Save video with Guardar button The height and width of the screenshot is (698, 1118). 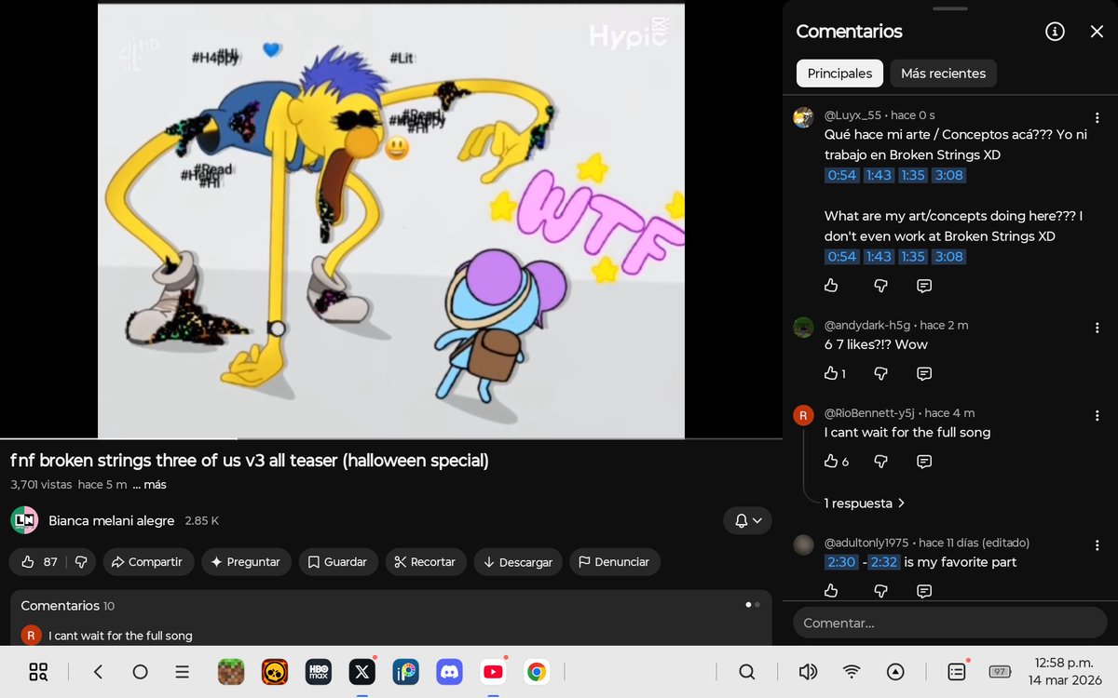(x=337, y=562)
